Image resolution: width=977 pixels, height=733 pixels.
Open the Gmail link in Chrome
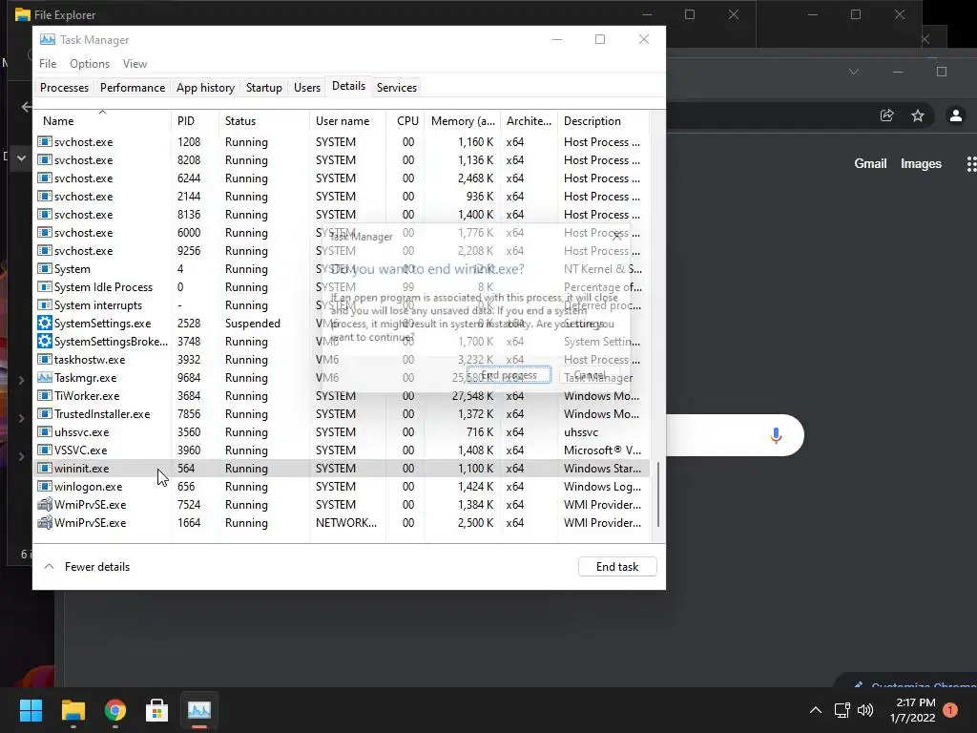pos(870,163)
